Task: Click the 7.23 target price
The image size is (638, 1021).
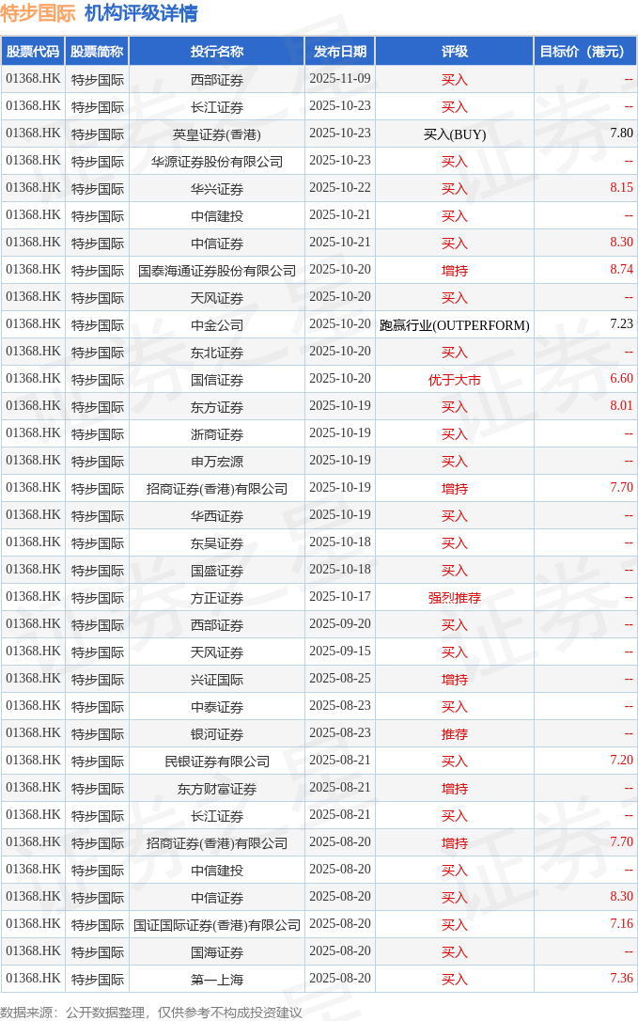Action: pyautogui.click(x=621, y=323)
